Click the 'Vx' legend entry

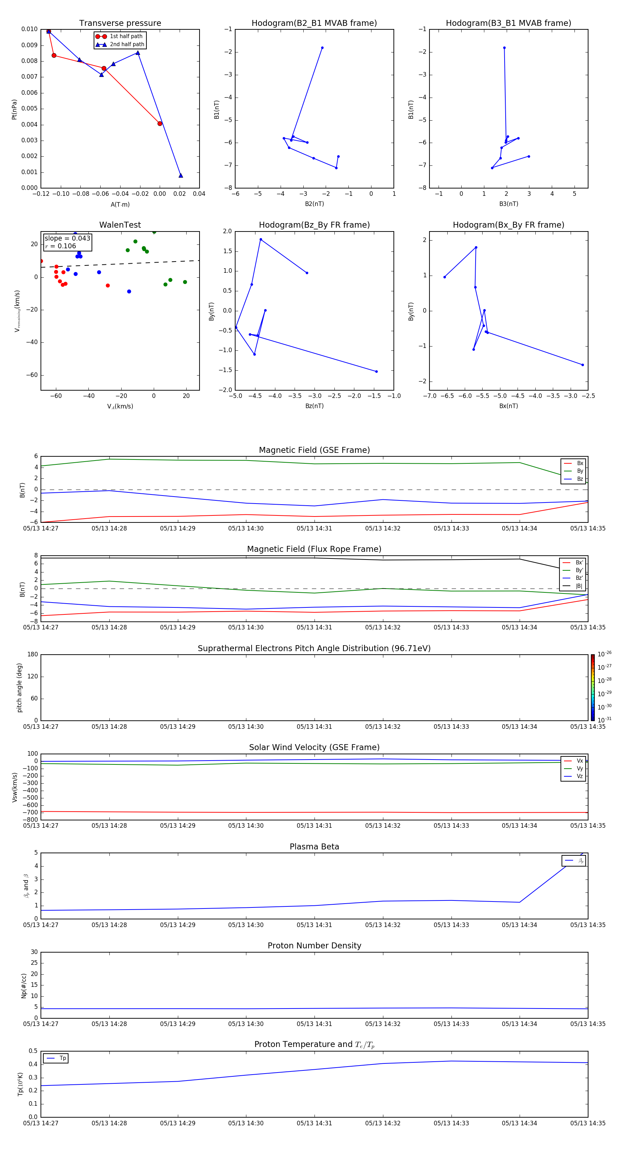573,761
